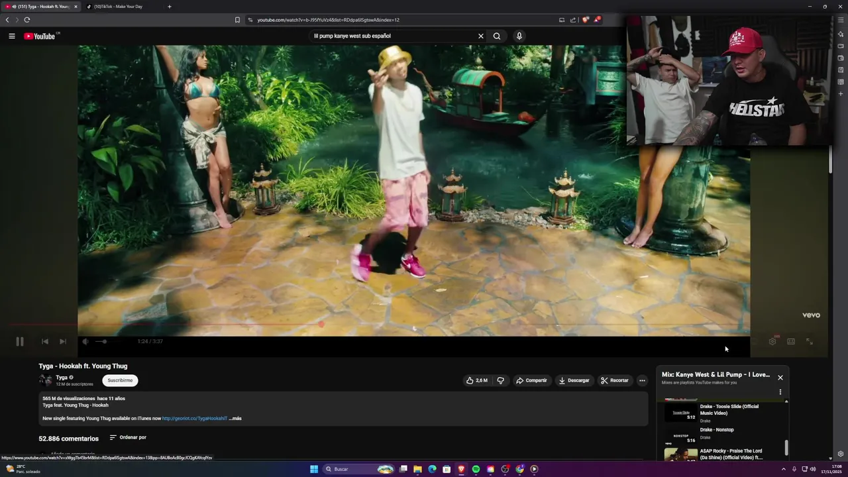The width and height of the screenshot is (848, 477).
Task: Click the Mix playlist scrollbar thumb
Action: pyautogui.click(x=786, y=448)
